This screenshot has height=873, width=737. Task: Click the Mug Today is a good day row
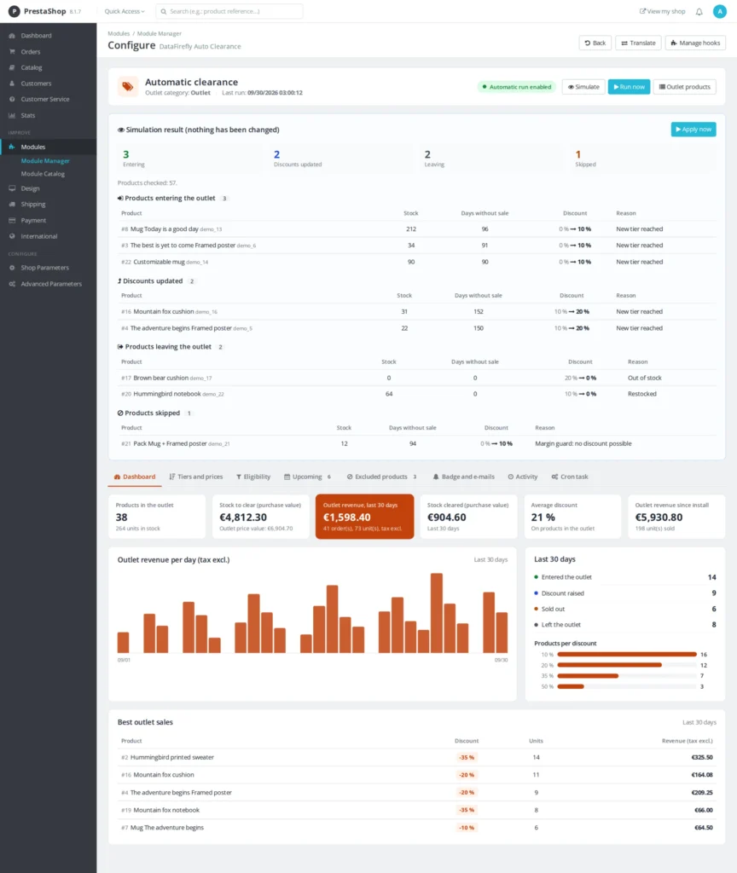click(x=416, y=228)
